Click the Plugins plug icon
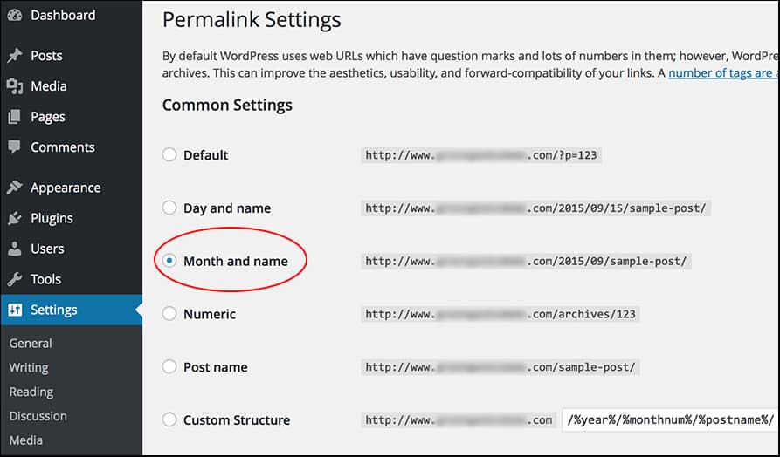 15,218
